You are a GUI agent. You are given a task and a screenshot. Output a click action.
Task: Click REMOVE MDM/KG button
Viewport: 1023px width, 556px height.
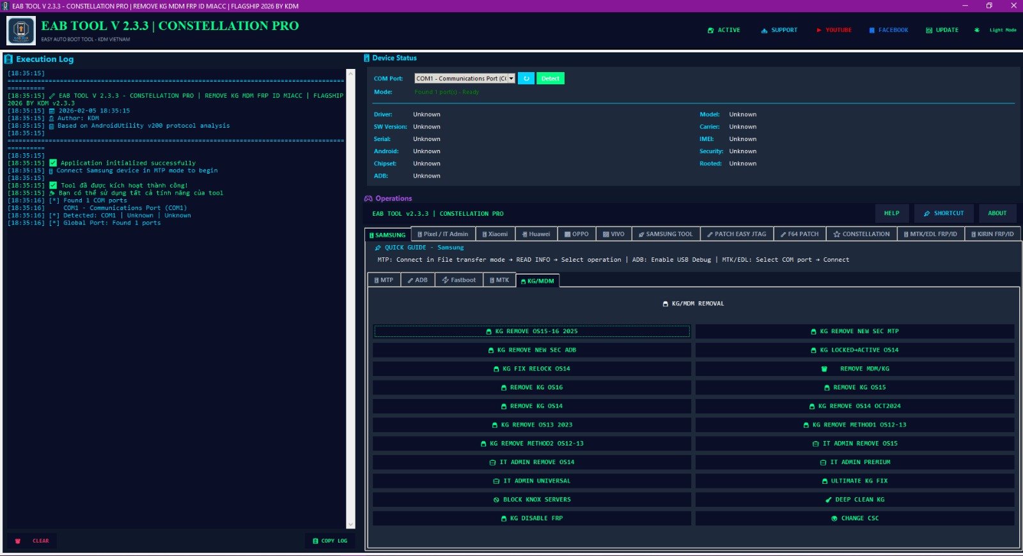[x=855, y=369]
